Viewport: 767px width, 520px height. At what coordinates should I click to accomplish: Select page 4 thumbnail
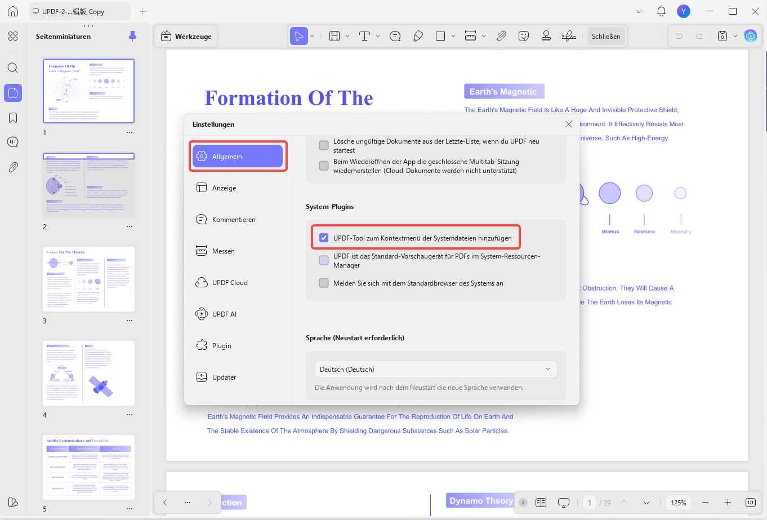click(89, 373)
